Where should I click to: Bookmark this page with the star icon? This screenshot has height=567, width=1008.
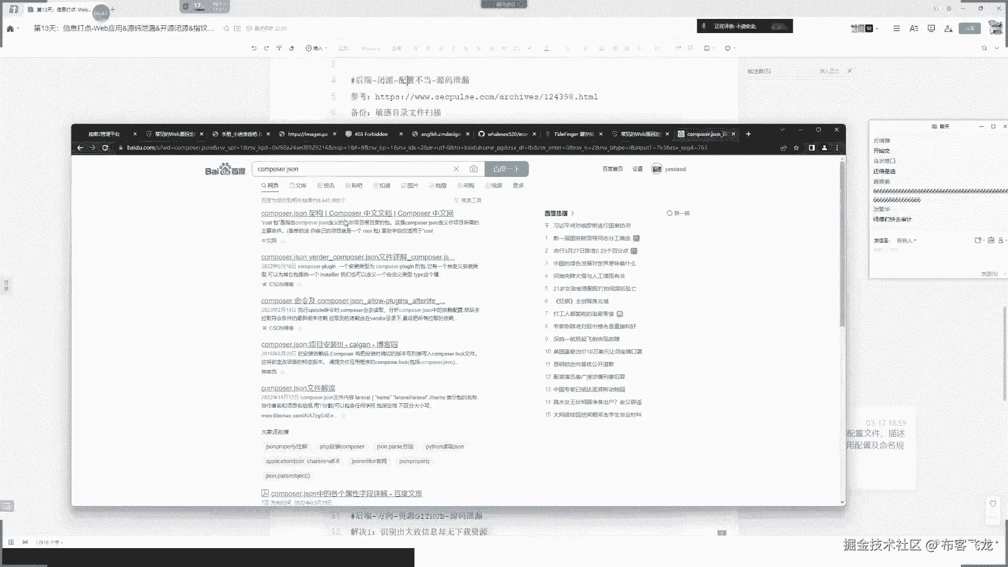tap(796, 148)
